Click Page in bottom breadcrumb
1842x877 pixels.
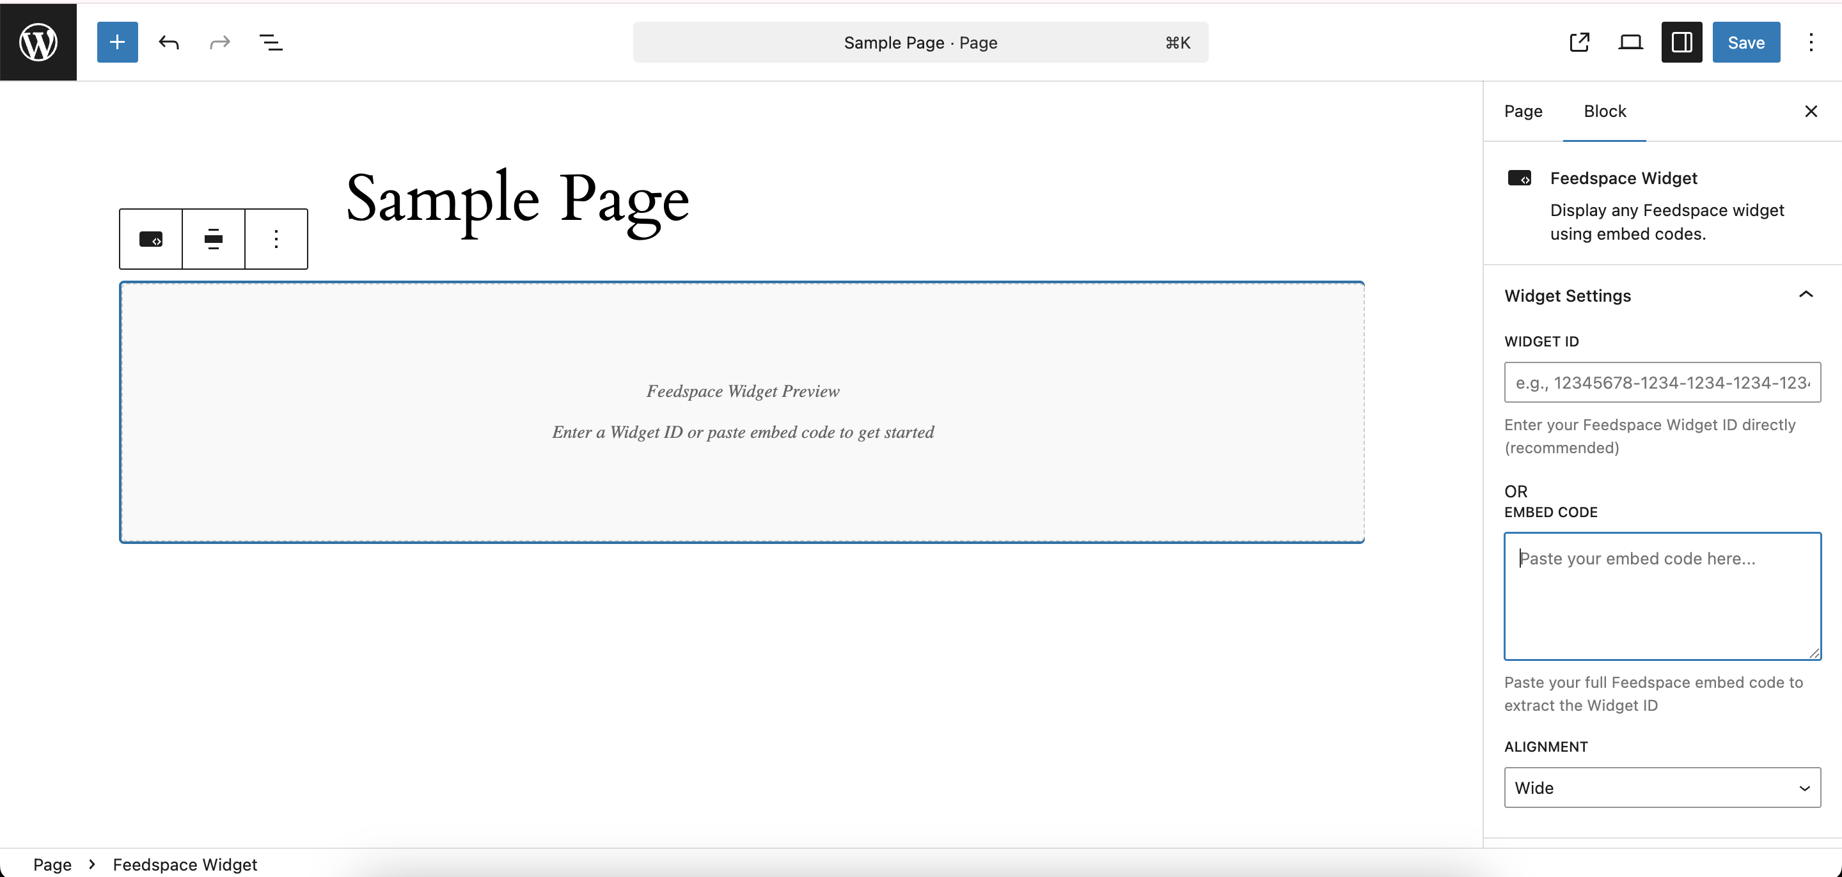click(52, 864)
